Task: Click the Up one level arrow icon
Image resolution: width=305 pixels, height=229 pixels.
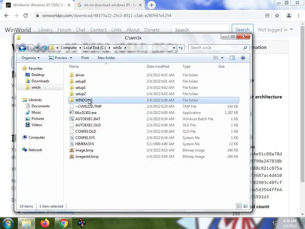Action: [45, 48]
